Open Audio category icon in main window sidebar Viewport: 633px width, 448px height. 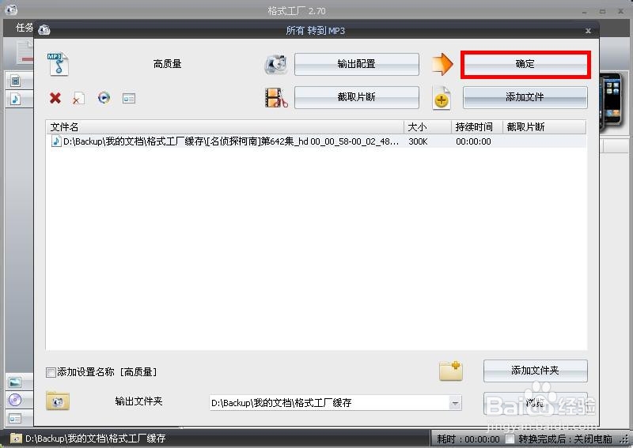click(x=15, y=99)
